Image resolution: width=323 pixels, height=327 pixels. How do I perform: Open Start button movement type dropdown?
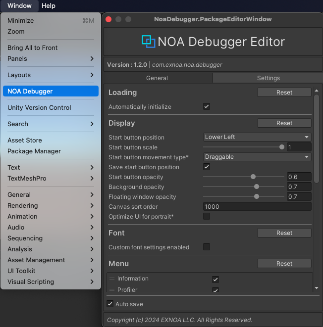click(257, 157)
